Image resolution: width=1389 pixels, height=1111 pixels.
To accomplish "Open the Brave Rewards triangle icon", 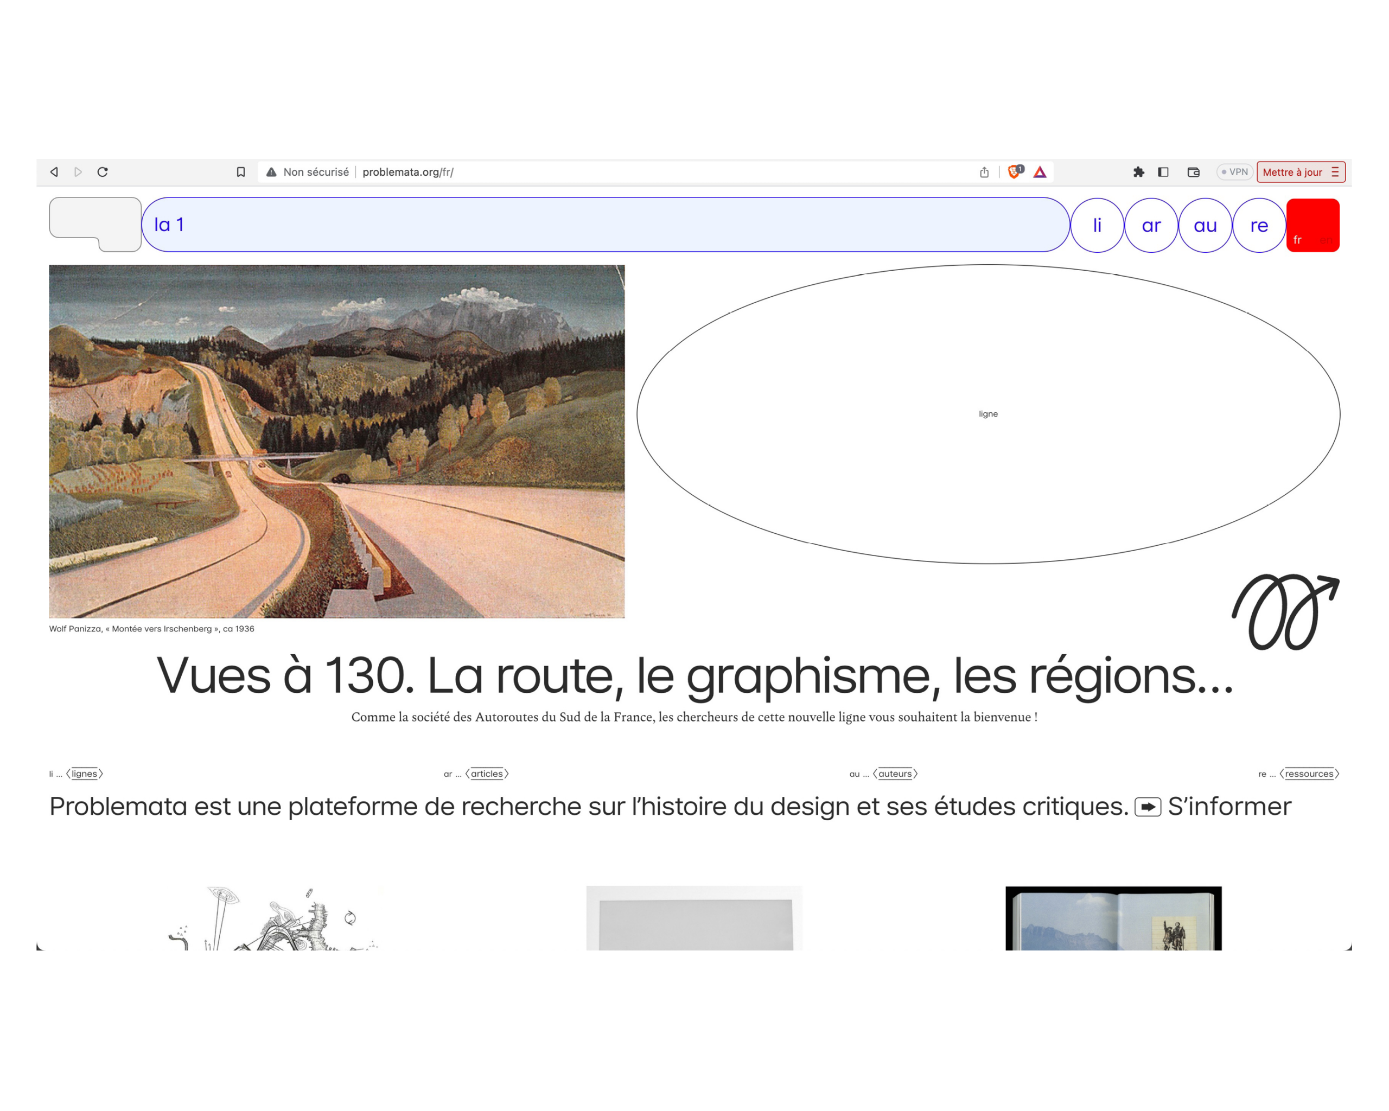I will 1040,172.
